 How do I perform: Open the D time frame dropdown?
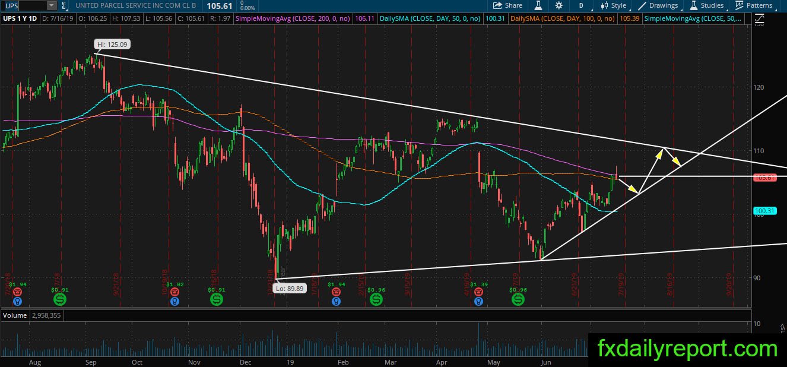tap(580, 5)
